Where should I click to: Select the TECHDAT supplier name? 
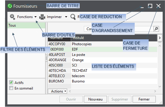point(80,71)
